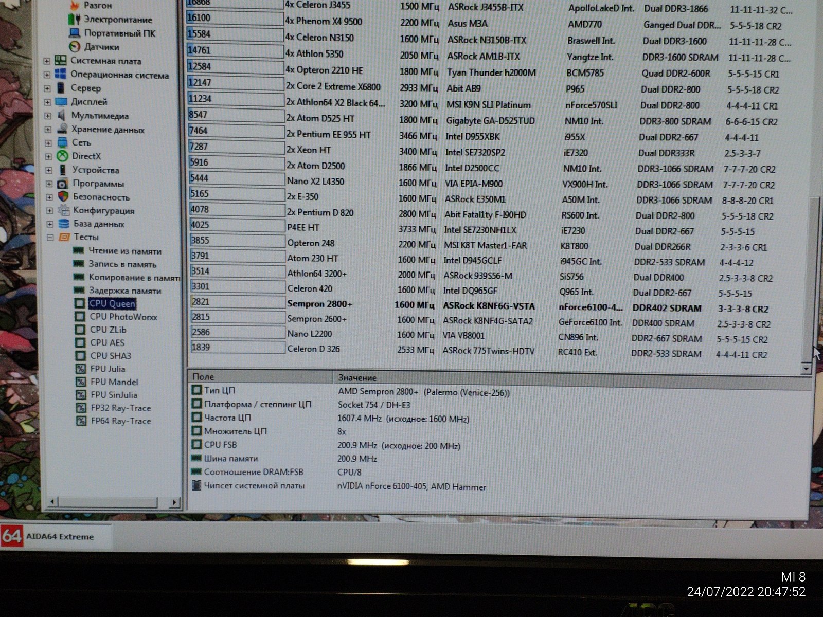Click the green DirectX Xbox icon
Screen dimensions: 823x617
coord(62,156)
